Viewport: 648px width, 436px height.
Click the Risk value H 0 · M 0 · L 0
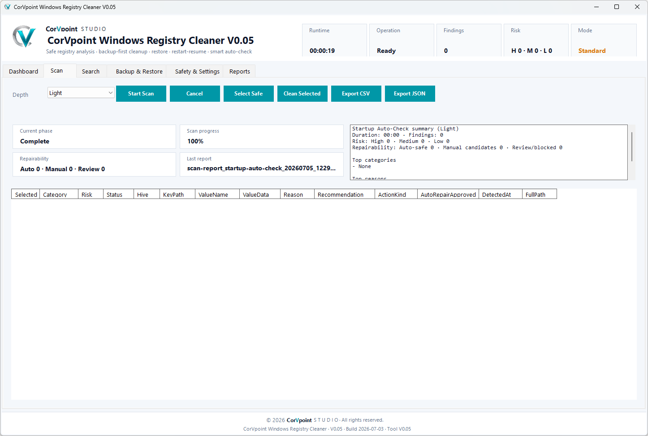coord(532,51)
